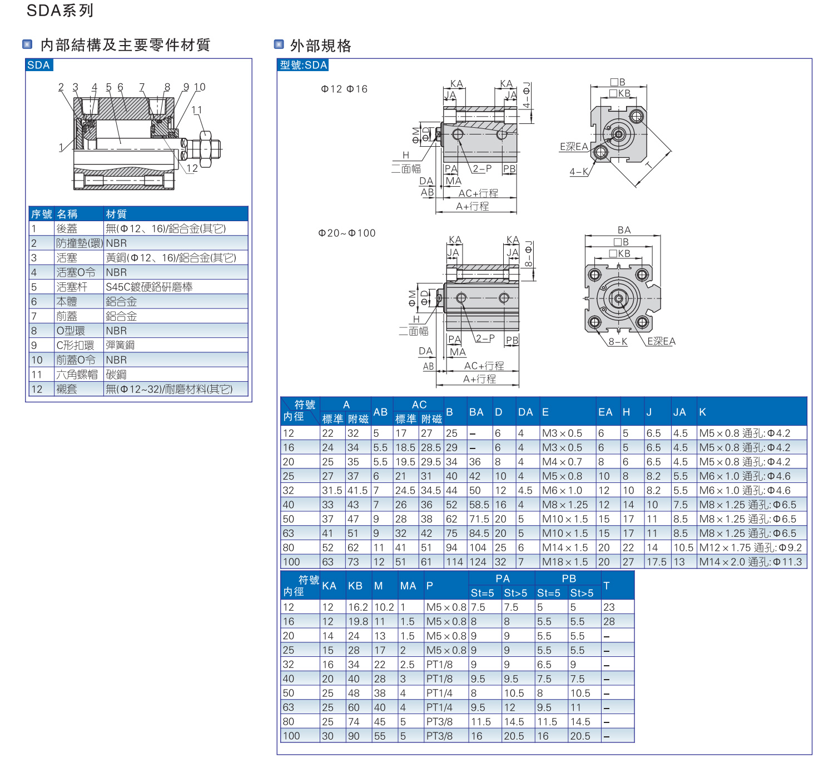Click the blue square bullet beside 內部結構及主要零件材質
The image size is (834, 773).
pos(27,44)
